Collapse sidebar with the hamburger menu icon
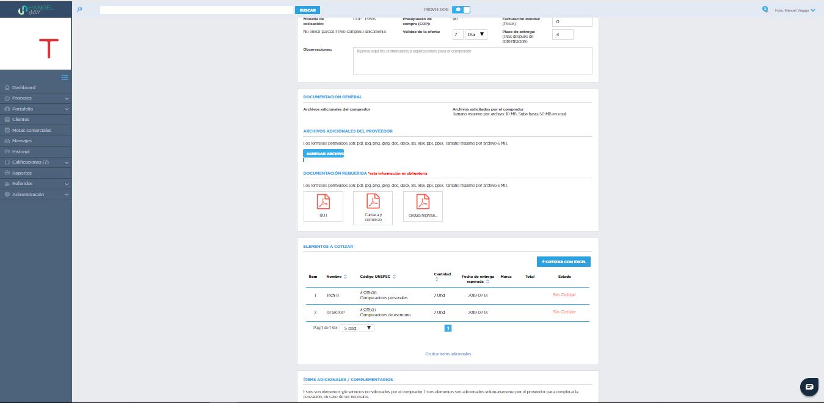This screenshot has width=824, height=403. point(65,77)
